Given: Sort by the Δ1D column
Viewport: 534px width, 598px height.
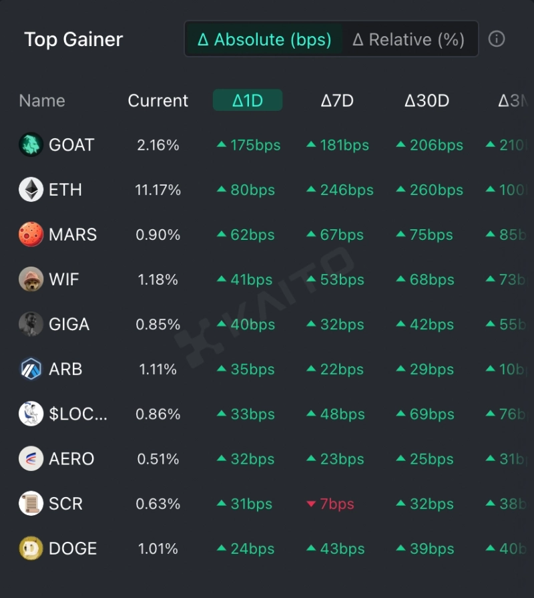Looking at the screenshot, I should [248, 101].
